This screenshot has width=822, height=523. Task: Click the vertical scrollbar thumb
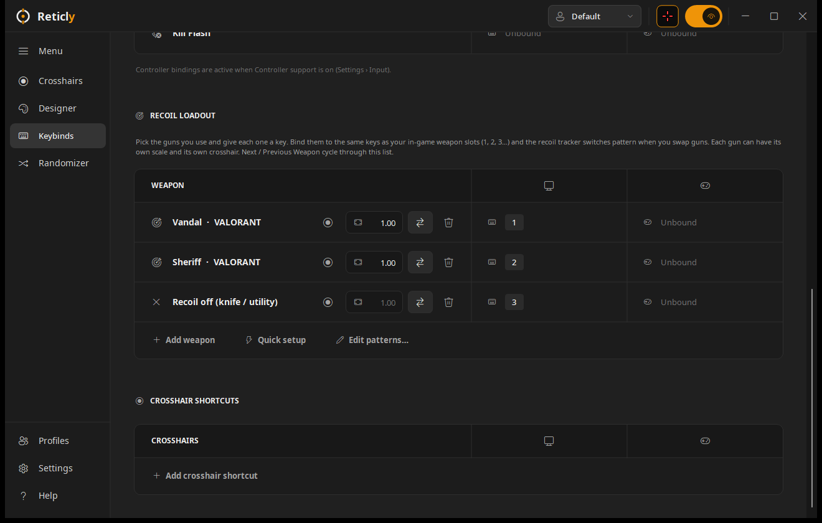[812, 397]
